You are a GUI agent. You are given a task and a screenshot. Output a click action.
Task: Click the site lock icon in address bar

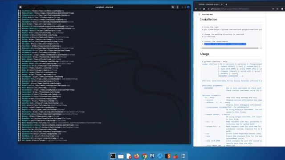tap(209, 9)
